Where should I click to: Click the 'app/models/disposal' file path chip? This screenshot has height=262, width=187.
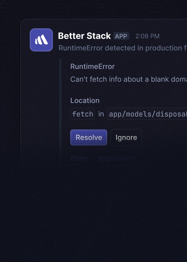147,114
